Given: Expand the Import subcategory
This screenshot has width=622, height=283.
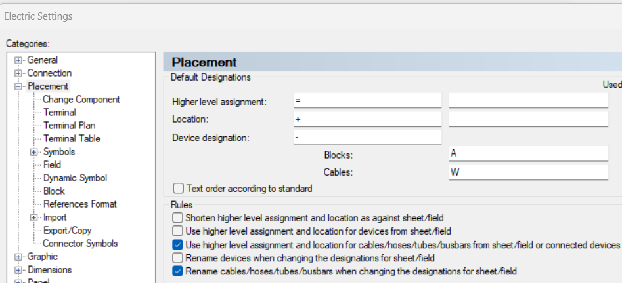Looking at the screenshot, I should [34, 217].
